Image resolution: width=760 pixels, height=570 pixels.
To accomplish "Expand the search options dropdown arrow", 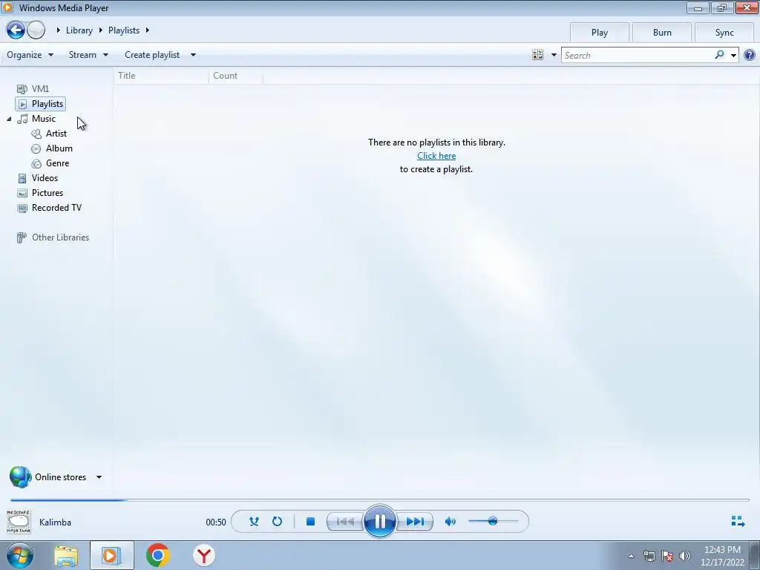I will (x=733, y=55).
